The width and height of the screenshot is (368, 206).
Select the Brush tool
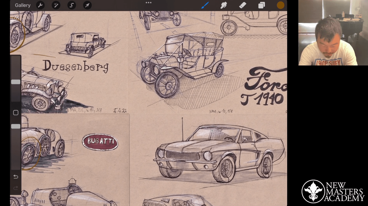[x=205, y=5]
